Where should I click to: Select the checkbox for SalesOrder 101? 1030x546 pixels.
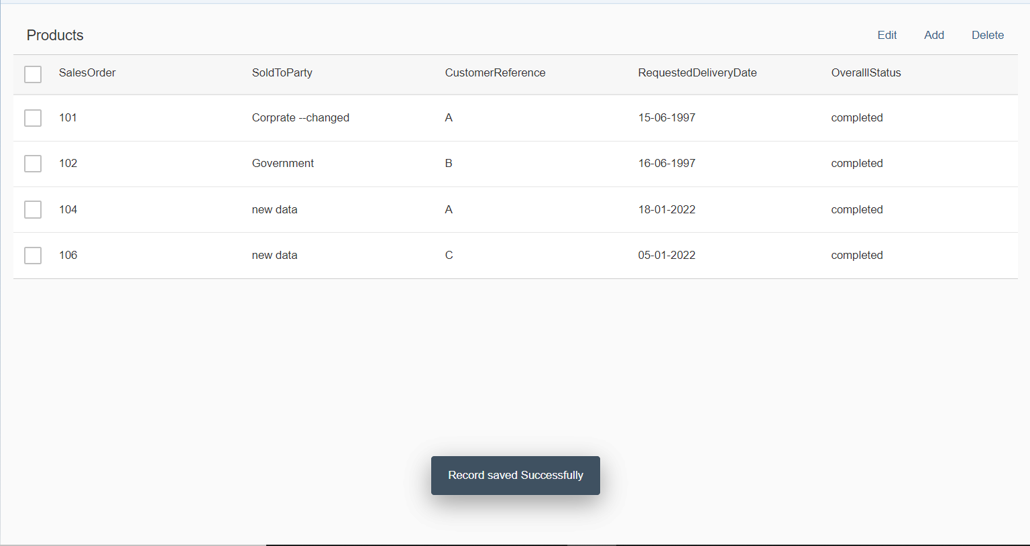pyautogui.click(x=33, y=117)
